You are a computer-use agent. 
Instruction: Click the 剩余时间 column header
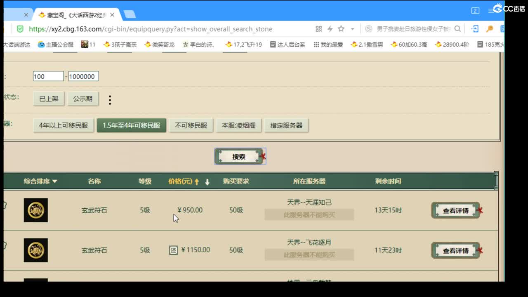coord(388,181)
